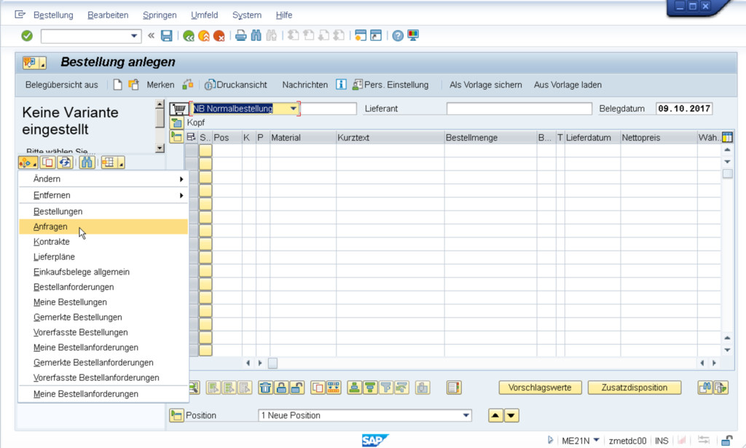The width and height of the screenshot is (746, 448).
Task: Expand the Kopf header section
Action: (x=176, y=122)
